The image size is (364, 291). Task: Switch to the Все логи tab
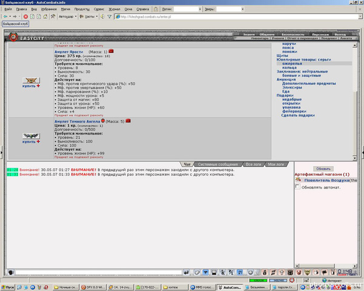point(254,164)
